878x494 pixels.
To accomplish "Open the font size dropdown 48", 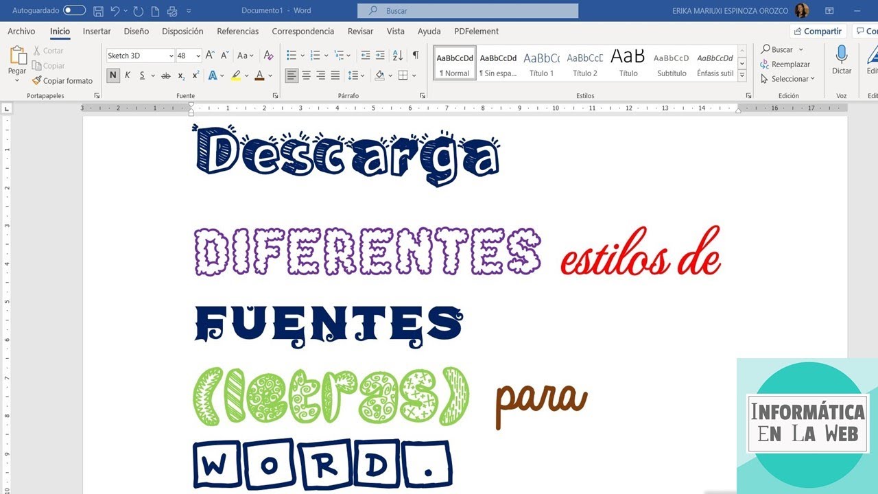I will point(198,56).
